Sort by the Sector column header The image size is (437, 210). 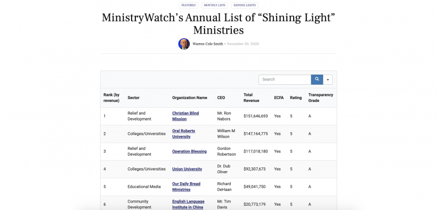[133, 98]
